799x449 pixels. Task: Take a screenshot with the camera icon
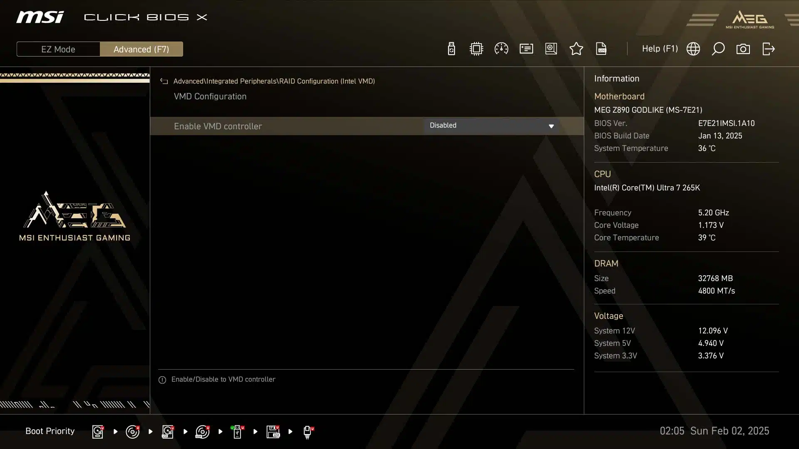(743, 49)
